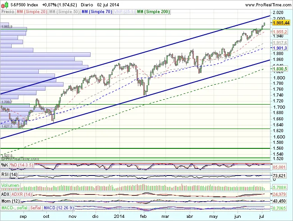Click the 02 jul 2014 date
Viewport: 293px width, 221px height.
pos(108,5)
